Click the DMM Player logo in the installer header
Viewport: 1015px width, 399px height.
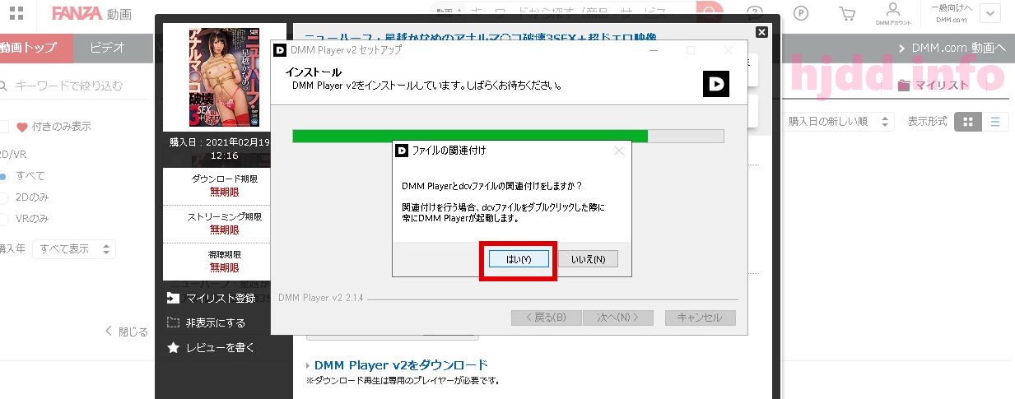pyautogui.click(x=716, y=85)
